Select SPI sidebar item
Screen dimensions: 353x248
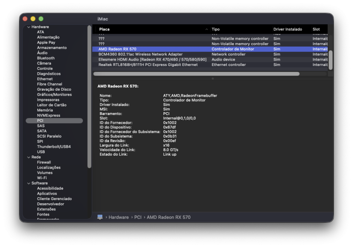(40, 141)
